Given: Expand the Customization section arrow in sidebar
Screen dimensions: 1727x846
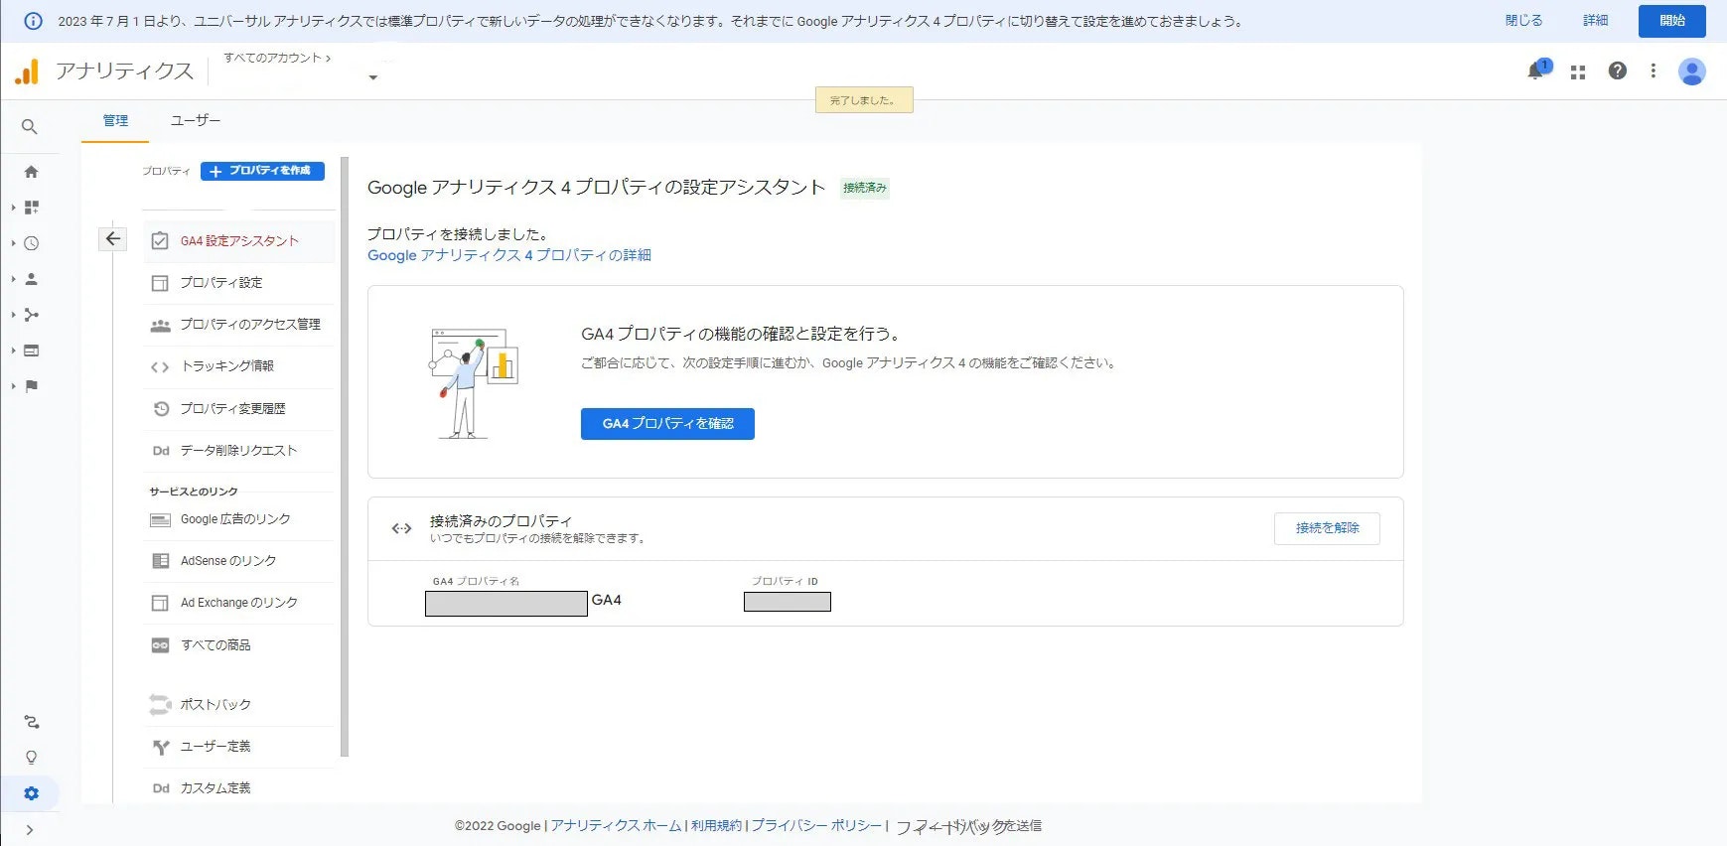Looking at the screenshot, I should pos(13,208).
